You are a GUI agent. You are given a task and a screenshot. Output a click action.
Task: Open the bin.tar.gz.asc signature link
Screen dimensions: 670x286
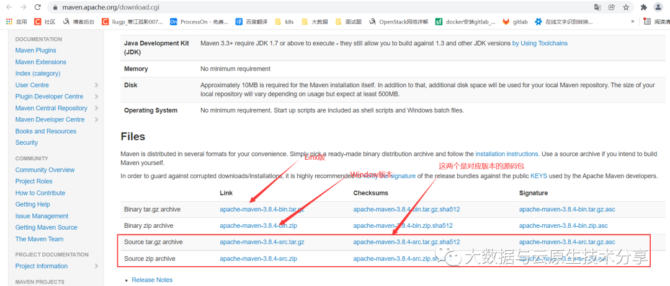coord(567,209)
